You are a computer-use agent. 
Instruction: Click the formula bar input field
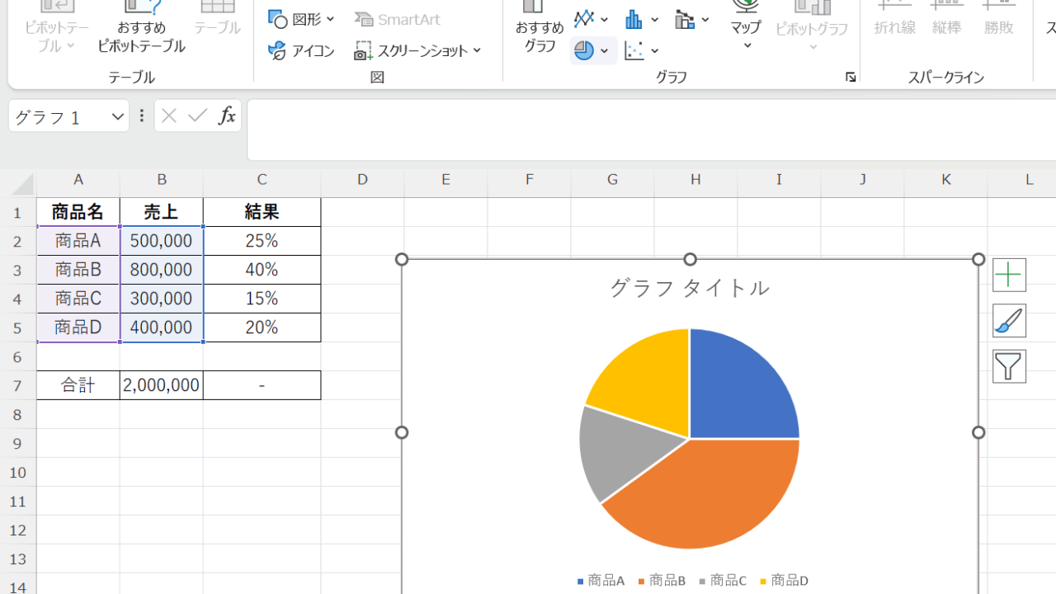click(x=643, y=130)
